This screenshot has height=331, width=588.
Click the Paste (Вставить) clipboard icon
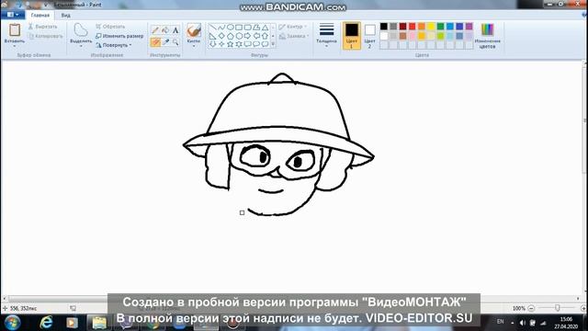coord(15,30)
